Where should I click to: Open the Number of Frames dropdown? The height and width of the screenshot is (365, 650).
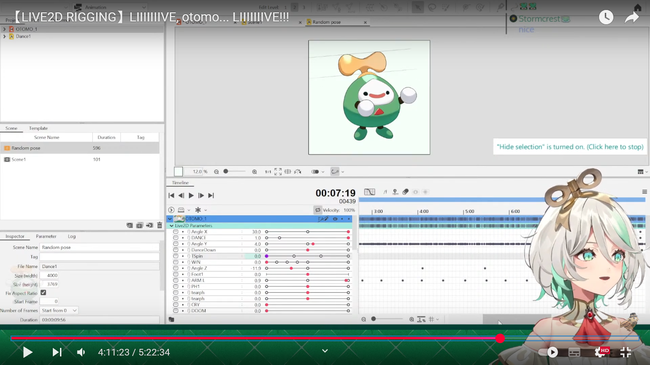click(59, 310)
